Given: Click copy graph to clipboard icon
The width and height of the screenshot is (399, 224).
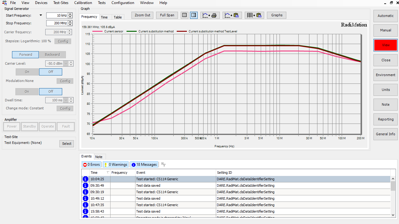Looking at the screenshot, I should (x=232, y=15).
